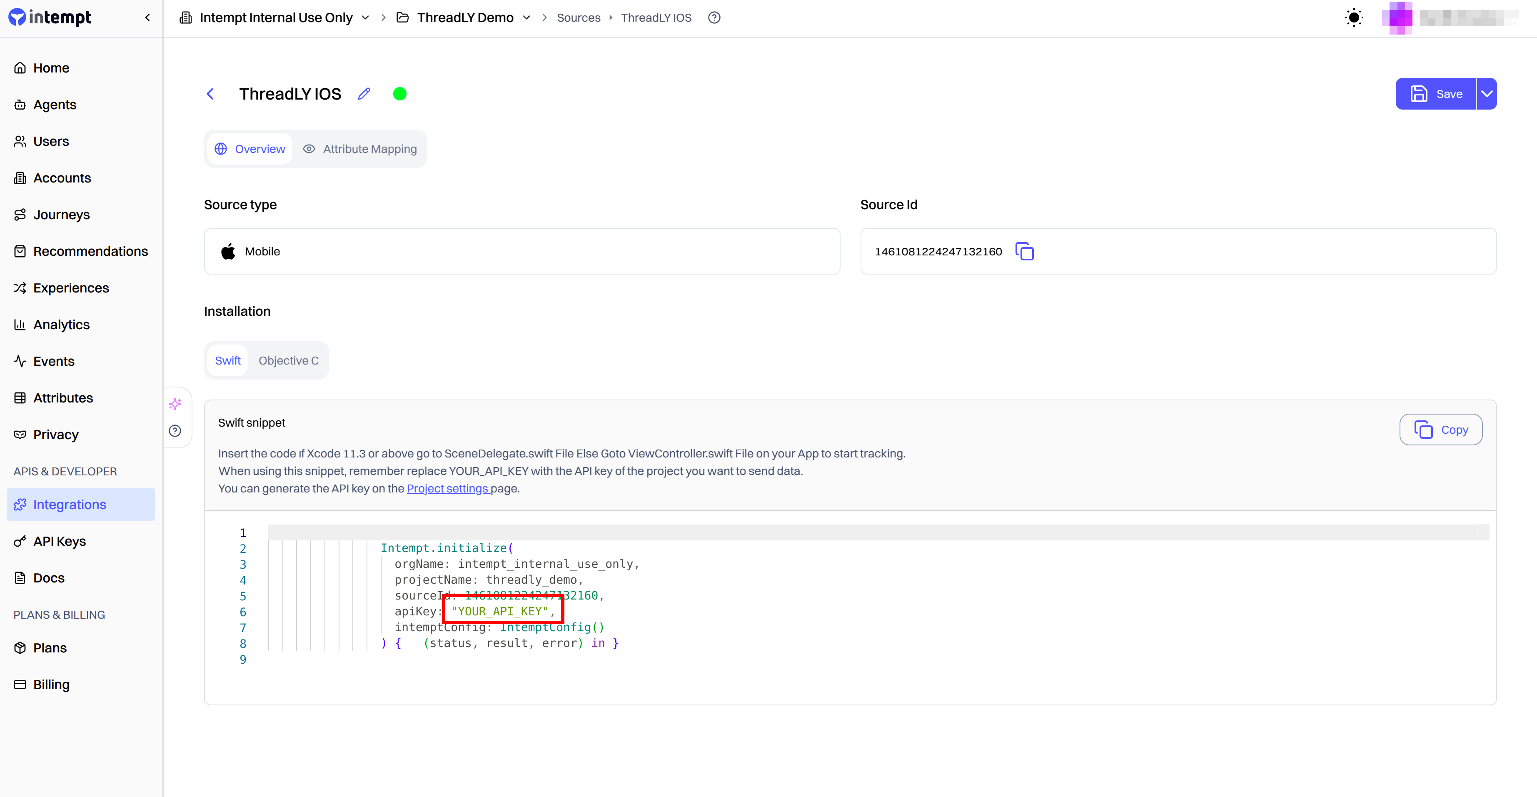Open Recommendations in the sidebar
1537x797 pixels.
click(x=80, y=251)
